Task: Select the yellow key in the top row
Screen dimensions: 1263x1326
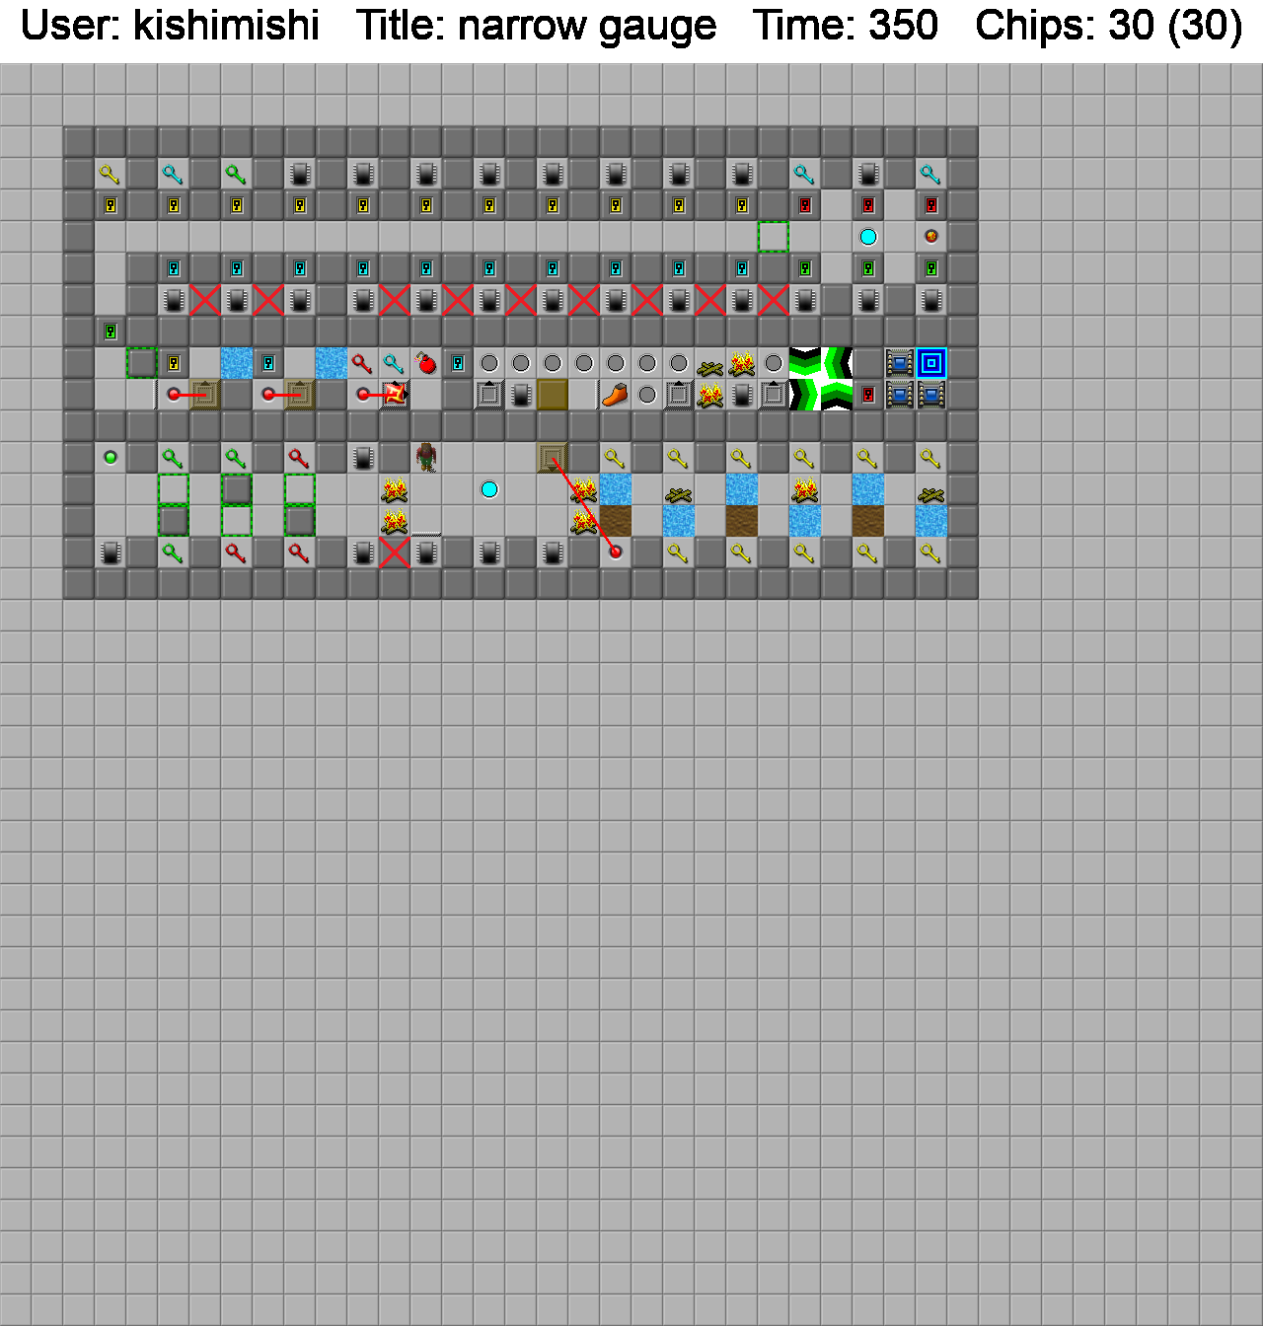Action: [x=110, y=176]
